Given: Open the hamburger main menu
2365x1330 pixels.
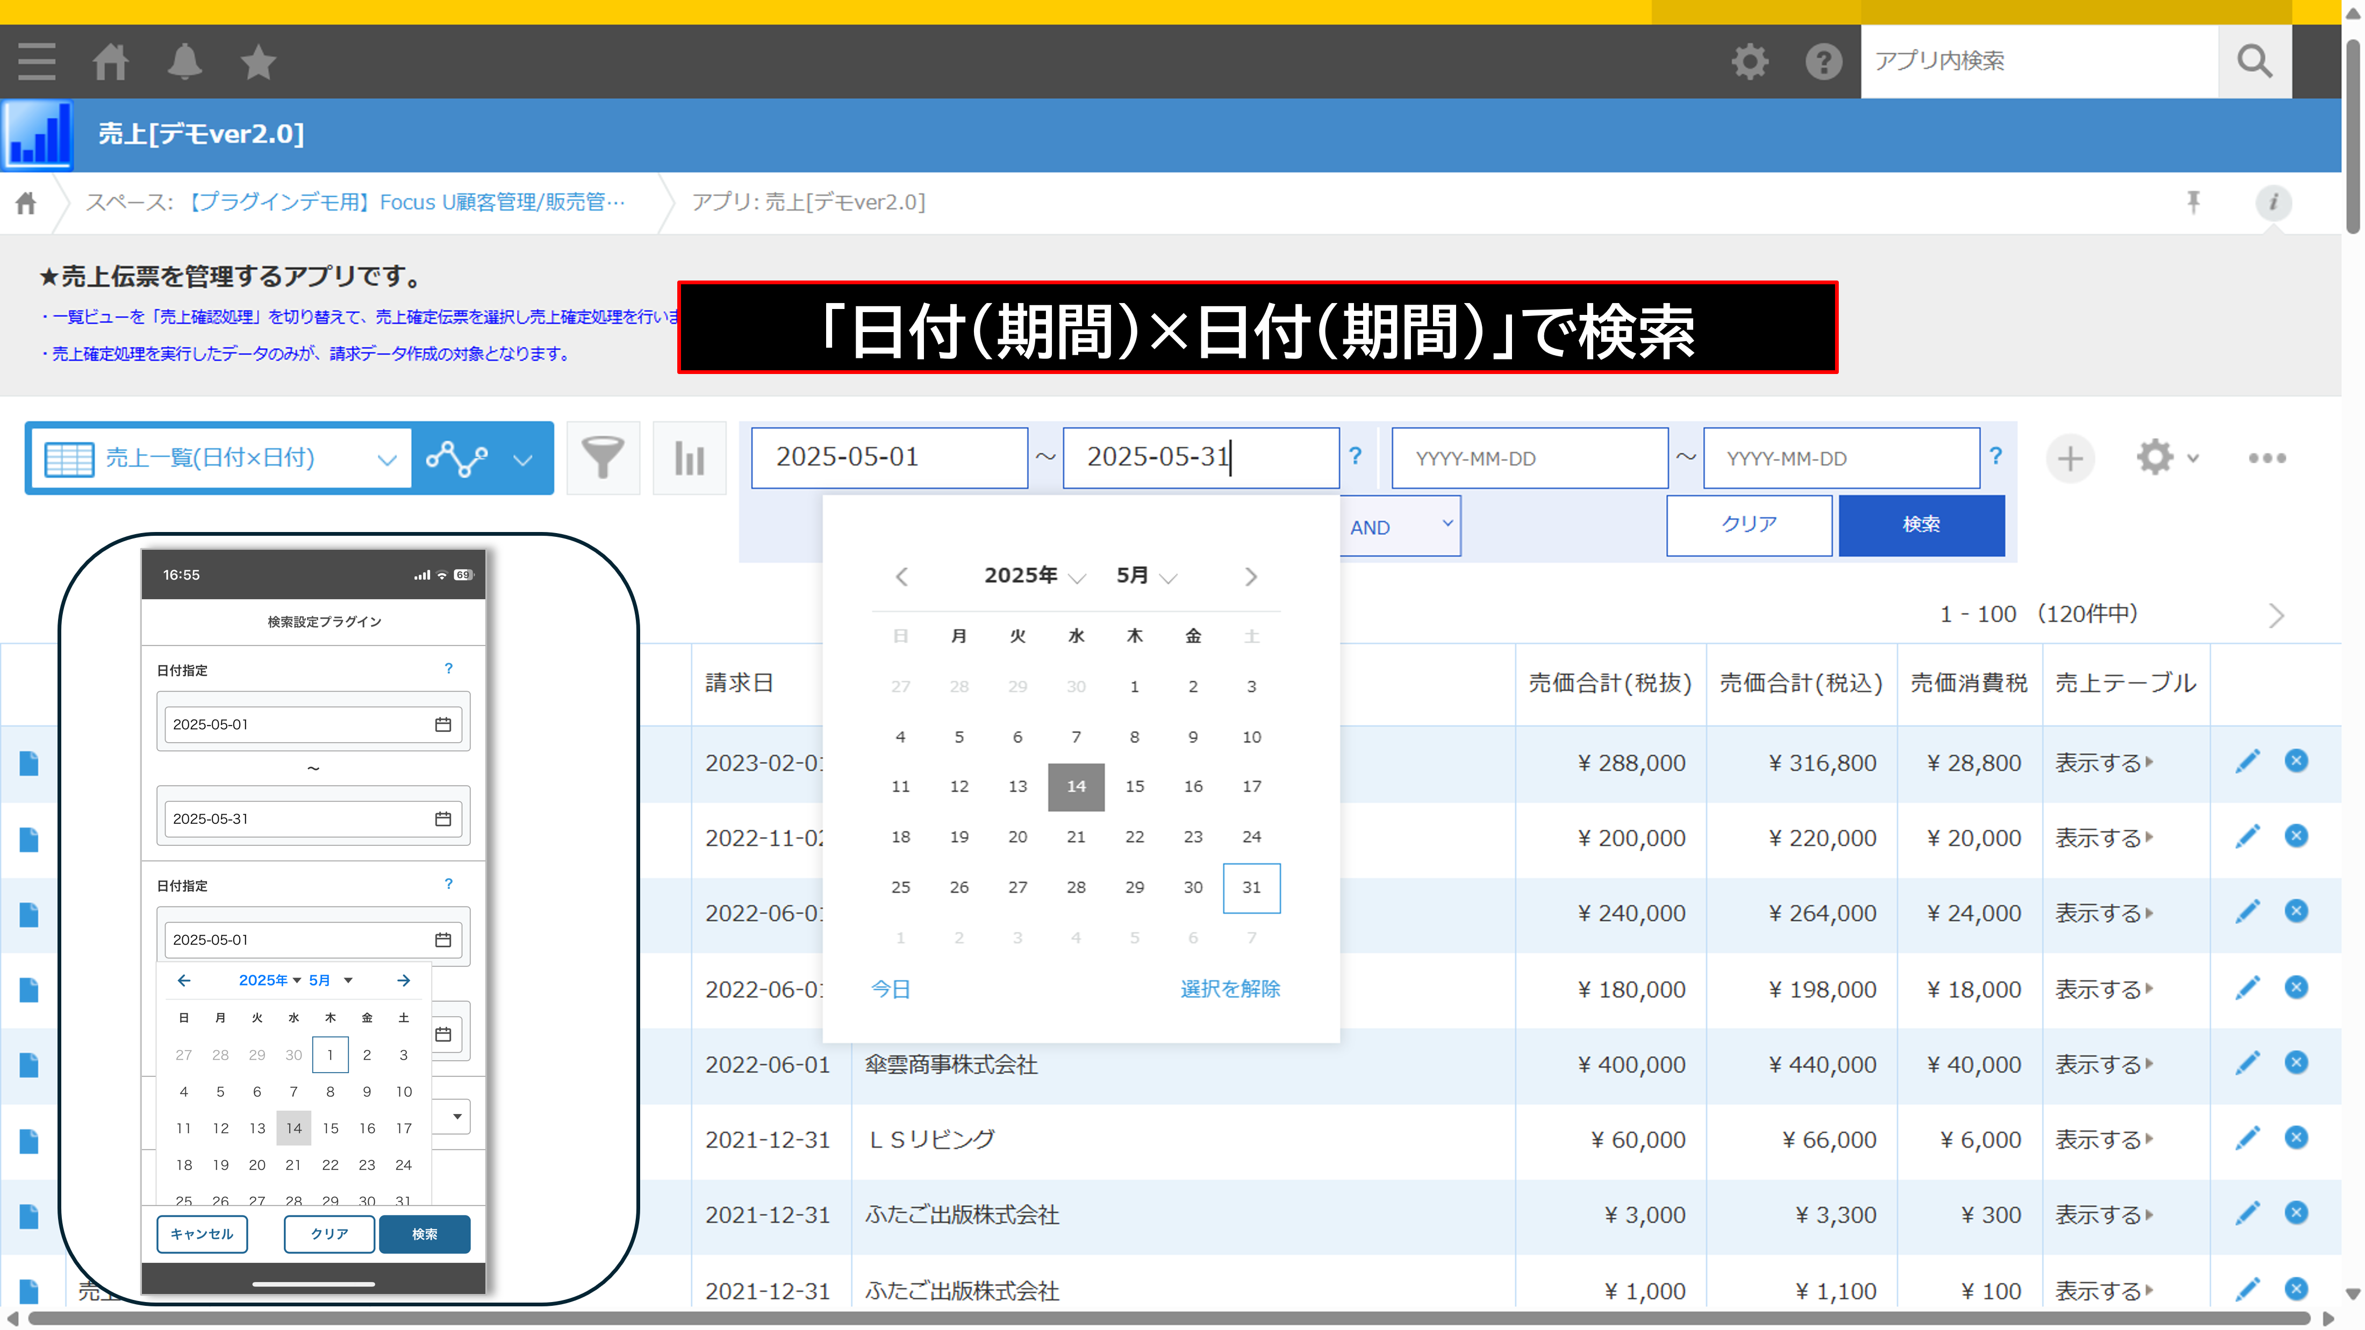Looking at the screenshot, I should click(x=37, y=61).
